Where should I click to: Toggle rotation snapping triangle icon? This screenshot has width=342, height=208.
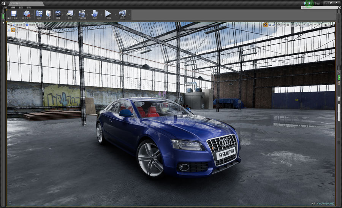[298, 25]
